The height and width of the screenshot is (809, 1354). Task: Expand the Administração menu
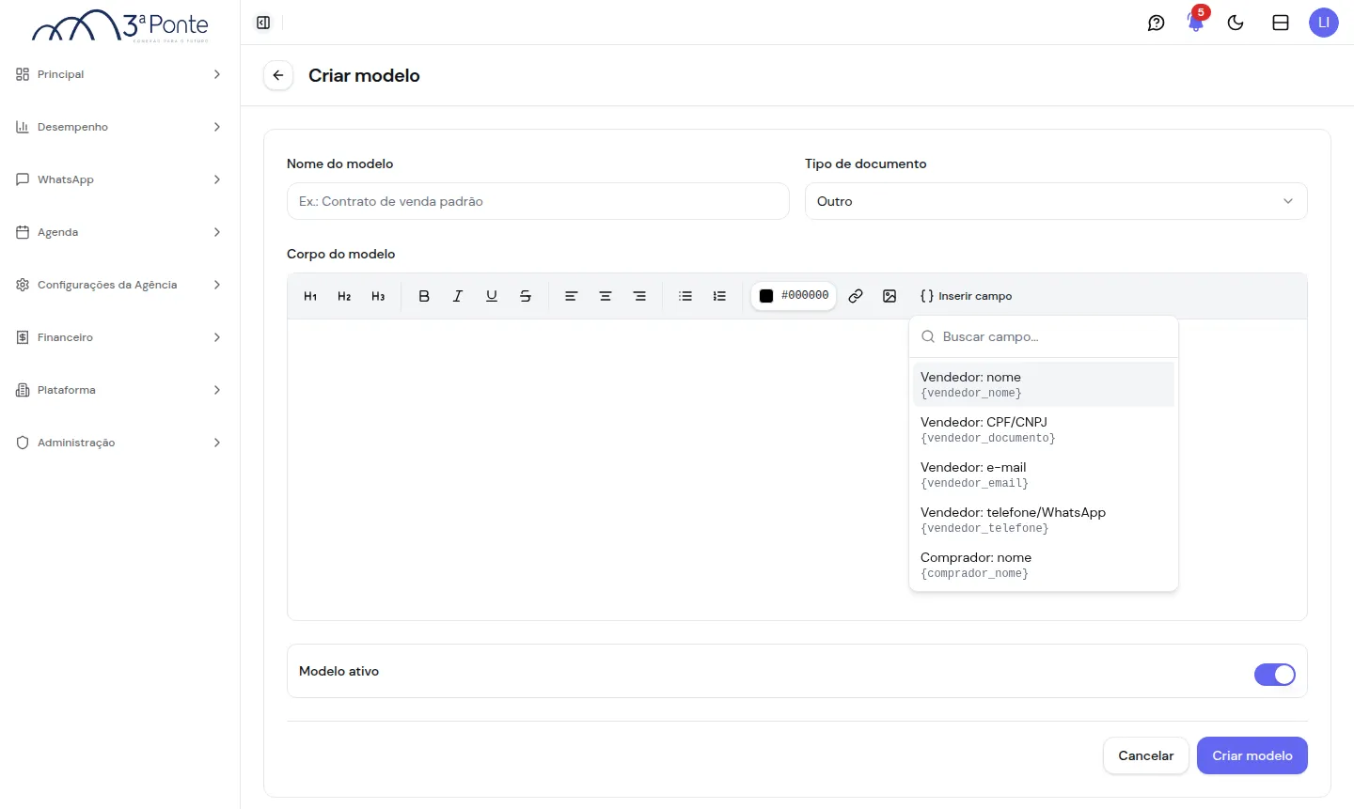(x=119, y=443)
